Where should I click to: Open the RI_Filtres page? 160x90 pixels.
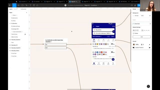(x=13, y=21)
